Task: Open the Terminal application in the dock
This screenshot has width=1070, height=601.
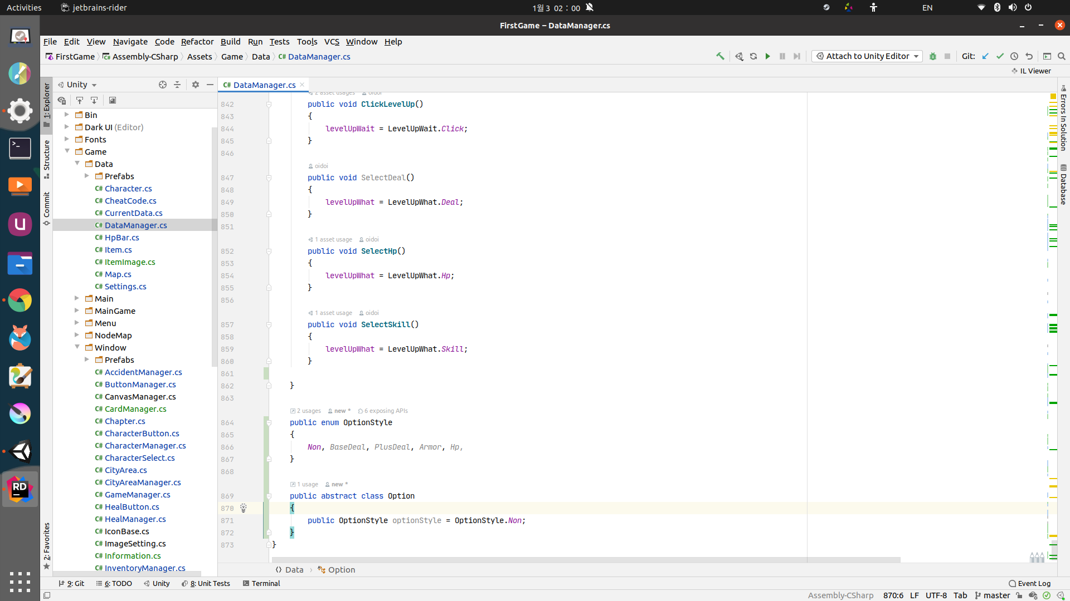Action: point(20,149)
